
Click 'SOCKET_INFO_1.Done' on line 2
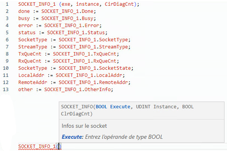coord(67,11)
